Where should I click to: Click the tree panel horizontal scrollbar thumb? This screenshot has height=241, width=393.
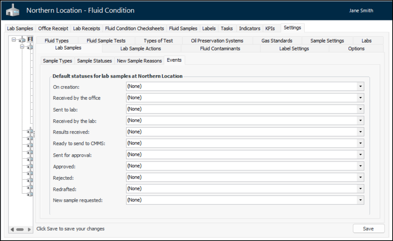click(x=20, y=229)
